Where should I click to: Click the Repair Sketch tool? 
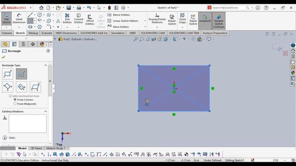click(172, 19)
